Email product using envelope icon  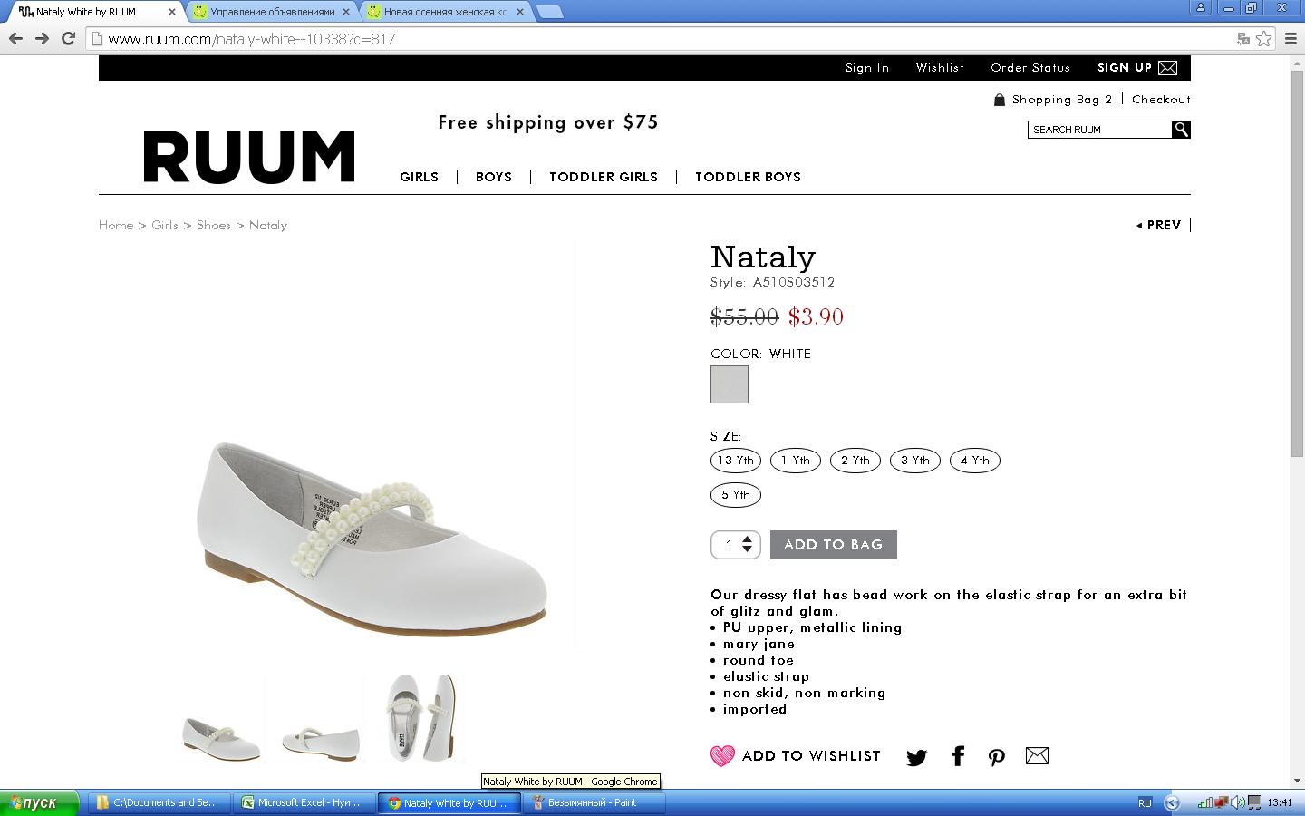(1037, 755)
